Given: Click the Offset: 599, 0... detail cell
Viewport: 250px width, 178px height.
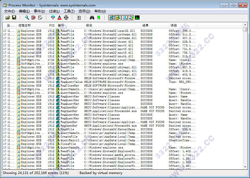Looking at the screenshot, I should [x=182, y=31].
